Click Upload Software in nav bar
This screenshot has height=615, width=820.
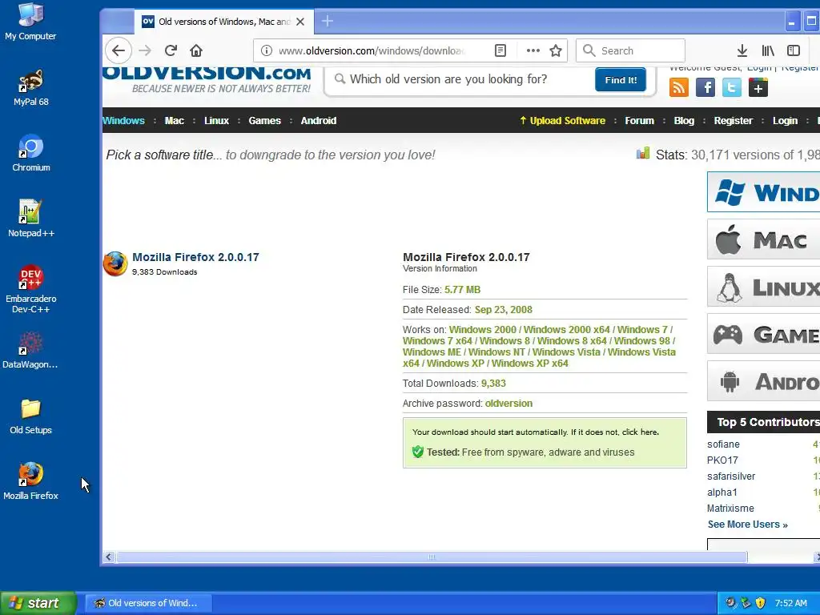[562, 121]
